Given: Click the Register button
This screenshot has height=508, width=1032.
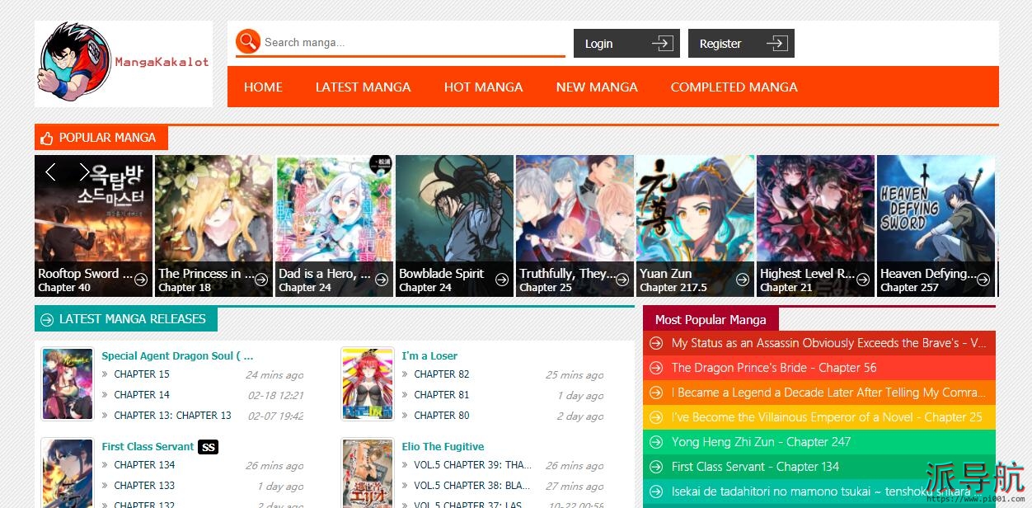Looking at the screenshot, I should [741, 44].
